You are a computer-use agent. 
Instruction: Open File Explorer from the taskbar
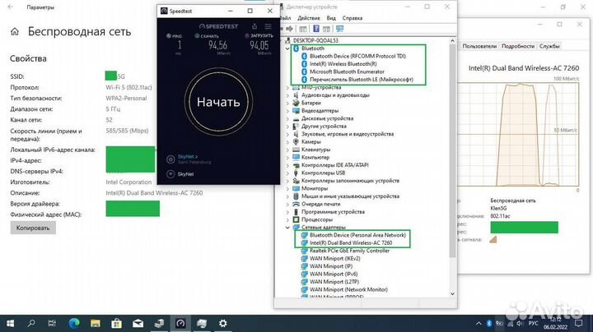pos(96,323)
